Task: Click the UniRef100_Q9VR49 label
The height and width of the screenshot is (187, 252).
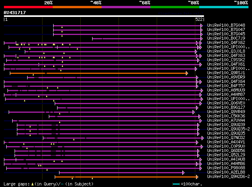Action: pyautogui.click(x=226, y=112)
